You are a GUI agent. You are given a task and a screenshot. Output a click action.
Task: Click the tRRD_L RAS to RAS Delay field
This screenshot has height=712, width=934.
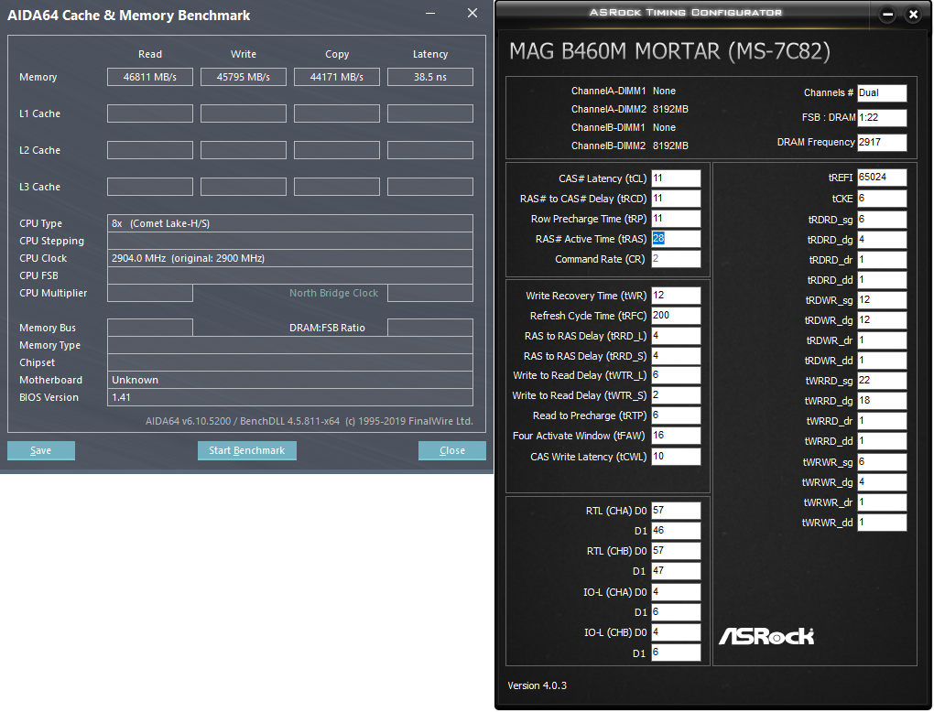676,336
